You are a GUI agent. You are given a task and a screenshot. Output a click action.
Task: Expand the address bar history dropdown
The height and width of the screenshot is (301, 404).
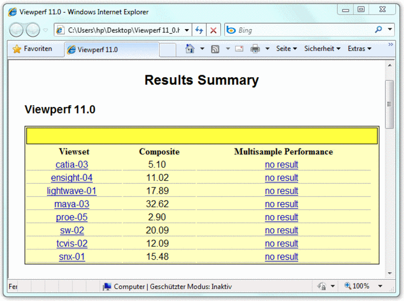click(x=186, y=30)
